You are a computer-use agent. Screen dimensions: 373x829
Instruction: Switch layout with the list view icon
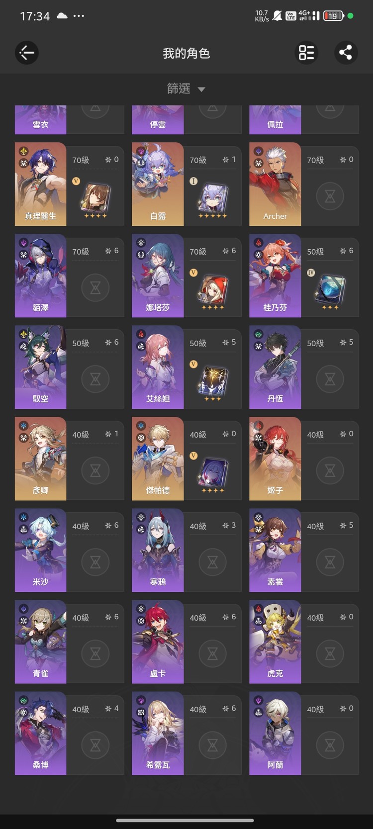pyautogui.click(x=306, y=53)
